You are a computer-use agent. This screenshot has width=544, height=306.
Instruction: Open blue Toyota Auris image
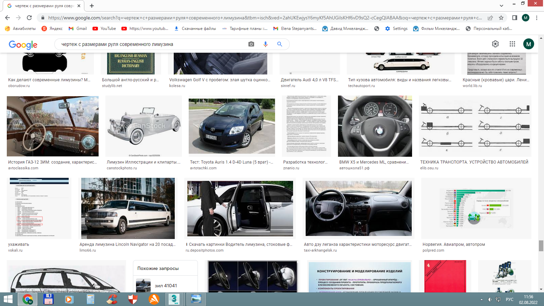232,126
